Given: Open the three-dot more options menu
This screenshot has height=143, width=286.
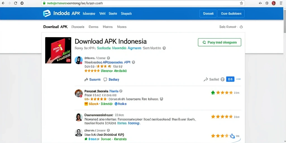Looking at the screenshot, I should point(239,79).
